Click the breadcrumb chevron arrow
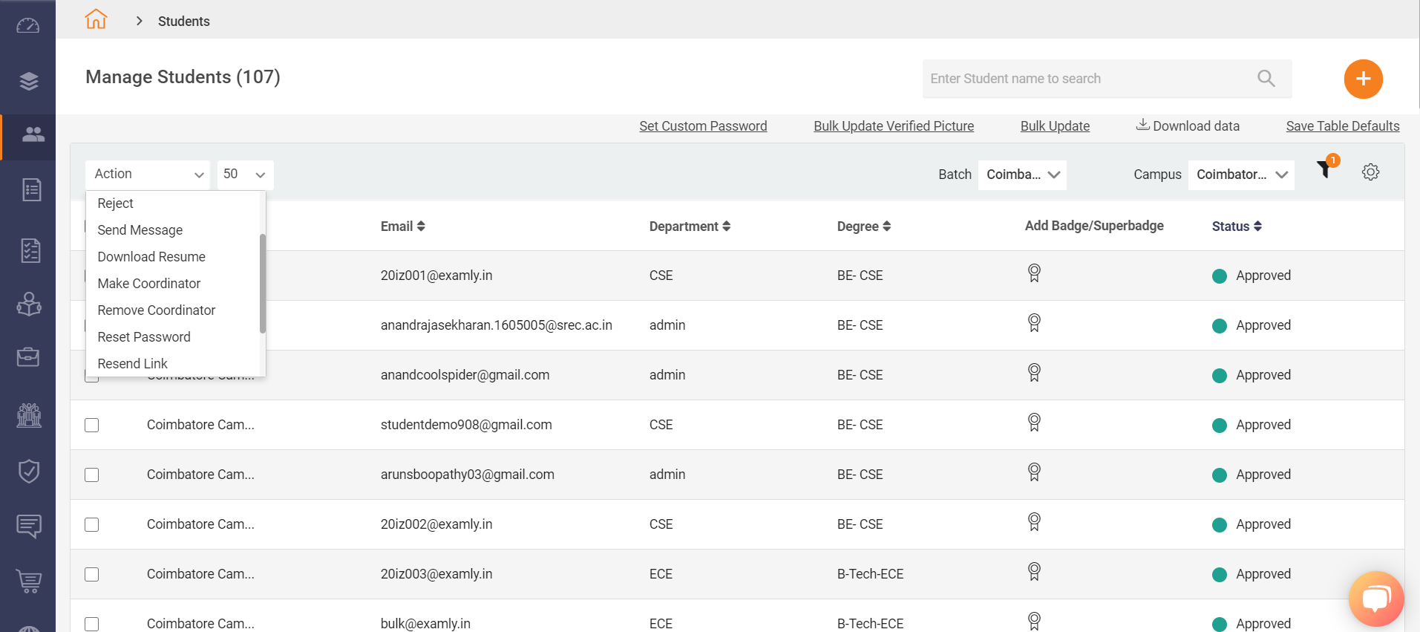 point(139,21)
